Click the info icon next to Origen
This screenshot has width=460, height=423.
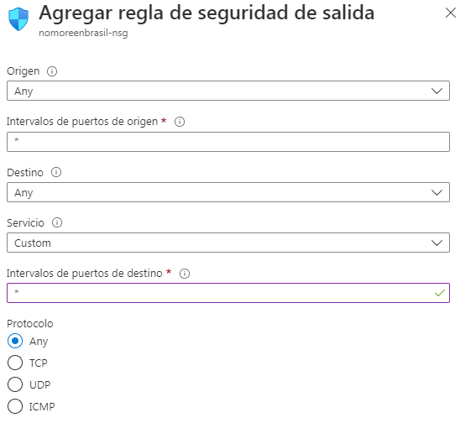click(52, 71)
